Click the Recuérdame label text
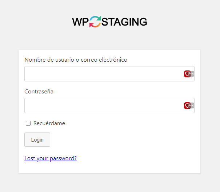Image resolution: width=220 pixels, height=192 pixels. pyautogui.click(x=49, y=123)
